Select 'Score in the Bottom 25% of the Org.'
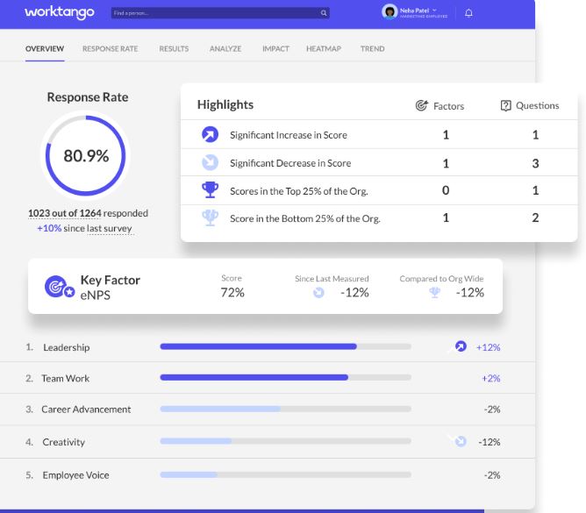This screenshot has height=513, width=586. 305,218
